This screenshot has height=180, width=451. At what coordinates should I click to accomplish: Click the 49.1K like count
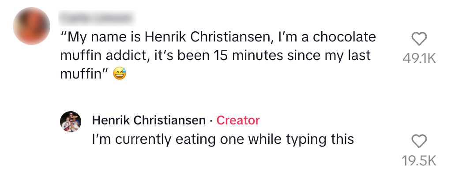click(x=419, y=59)
